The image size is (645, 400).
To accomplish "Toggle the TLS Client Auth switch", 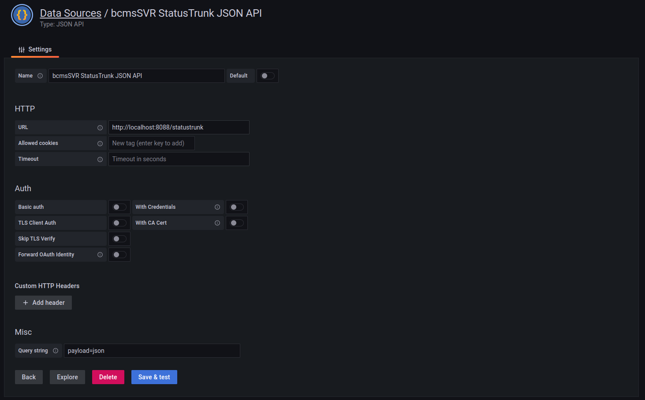I will pos(119,223).
